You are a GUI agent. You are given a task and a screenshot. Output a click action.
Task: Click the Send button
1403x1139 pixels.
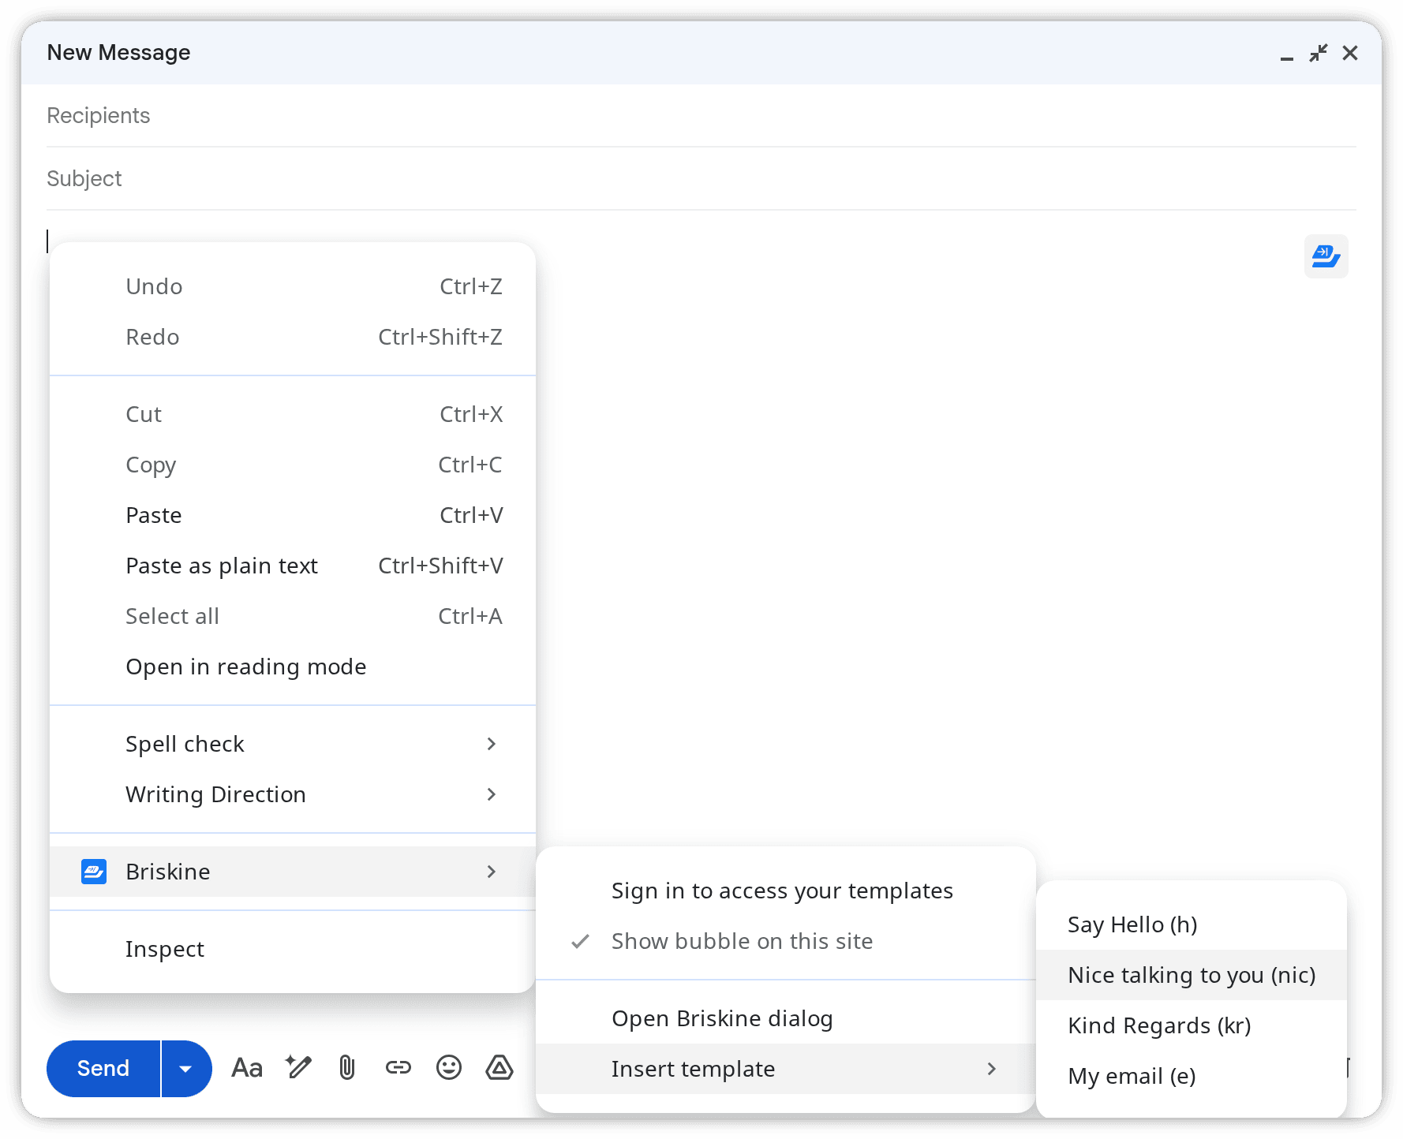(103, 1068)
